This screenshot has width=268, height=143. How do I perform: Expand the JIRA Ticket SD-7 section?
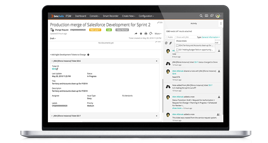[52, 116]
